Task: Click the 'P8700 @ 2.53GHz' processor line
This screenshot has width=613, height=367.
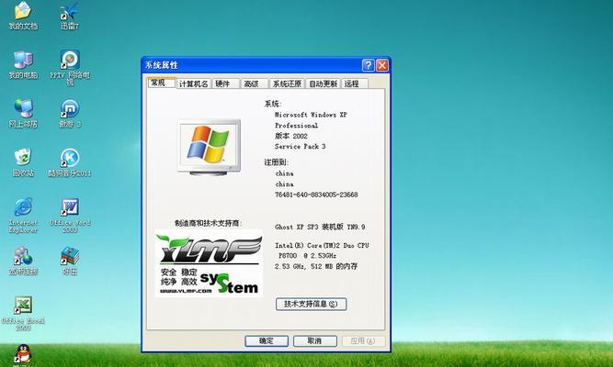Action: click(x=307, y=256)
